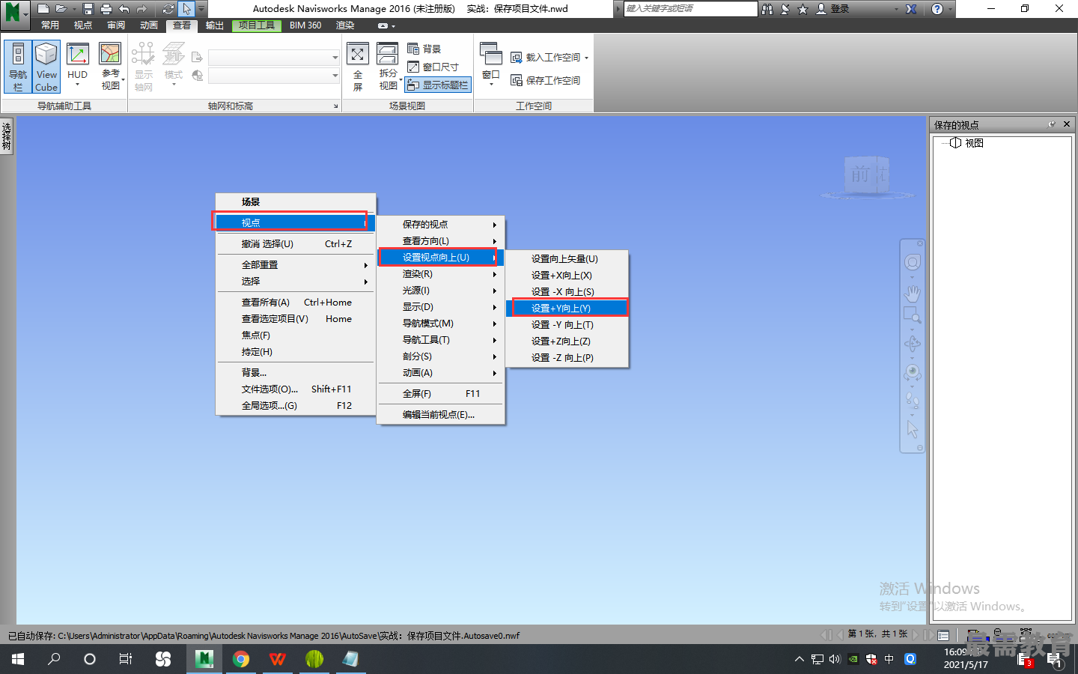Switch to the 视点 ribbon tab
Viewport: 1078px width, 674px height.
point(83,25)
